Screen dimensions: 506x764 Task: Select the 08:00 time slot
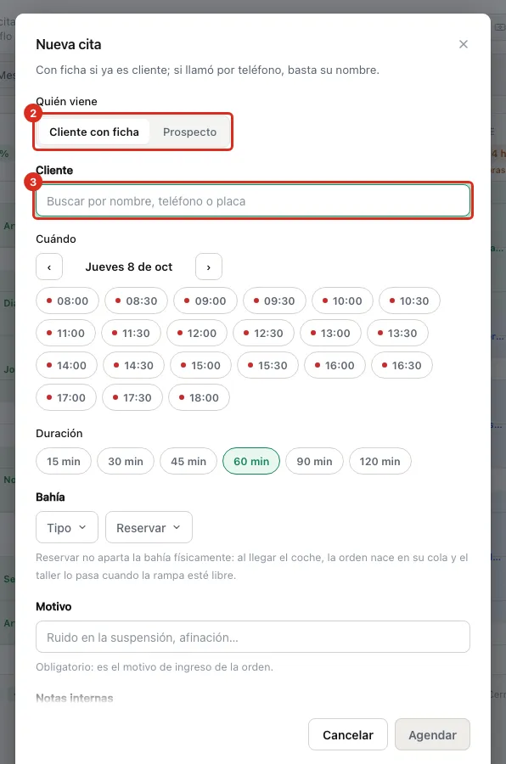coord(67,301)
